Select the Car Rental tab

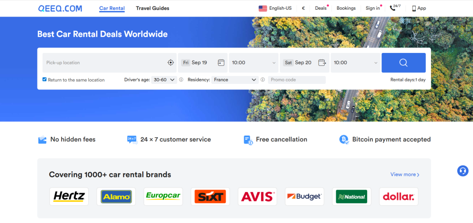click(112, 8)
